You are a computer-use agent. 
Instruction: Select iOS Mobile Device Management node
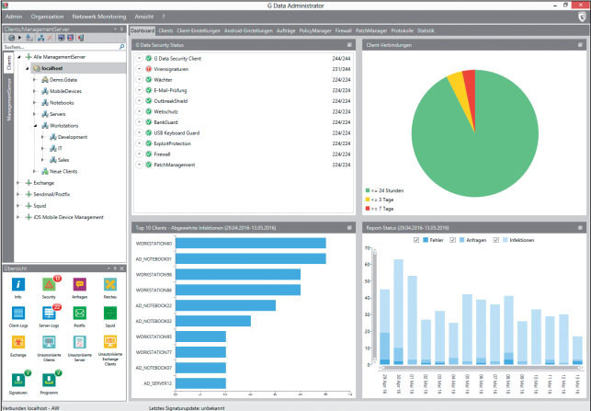click(x=68, y=217)
